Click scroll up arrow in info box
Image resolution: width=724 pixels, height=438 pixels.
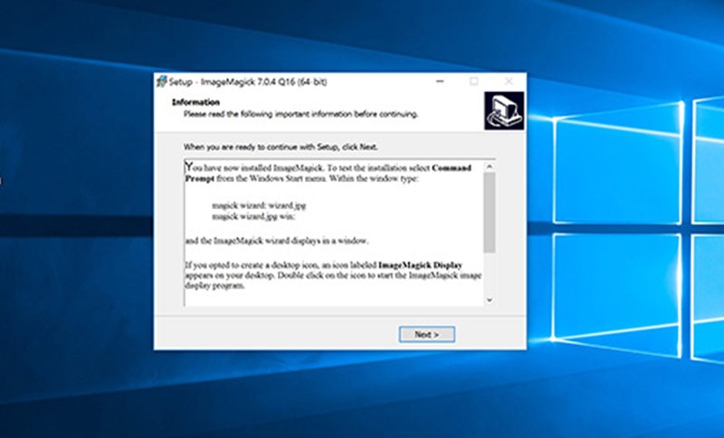click(x=490, y=167)
